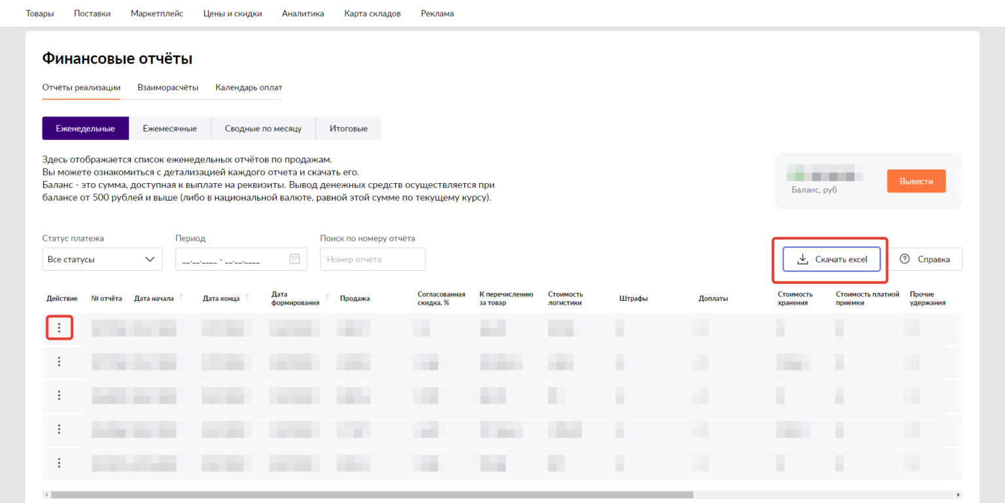The height and width of the screenshot is (503, 1005).
Task: Open Маркетплейс in top menu
Action: tap(157, 13)
